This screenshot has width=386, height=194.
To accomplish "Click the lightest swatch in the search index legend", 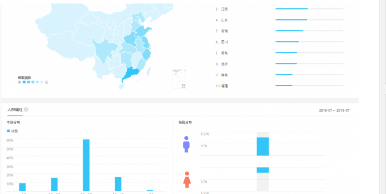I will coord(42,82).
